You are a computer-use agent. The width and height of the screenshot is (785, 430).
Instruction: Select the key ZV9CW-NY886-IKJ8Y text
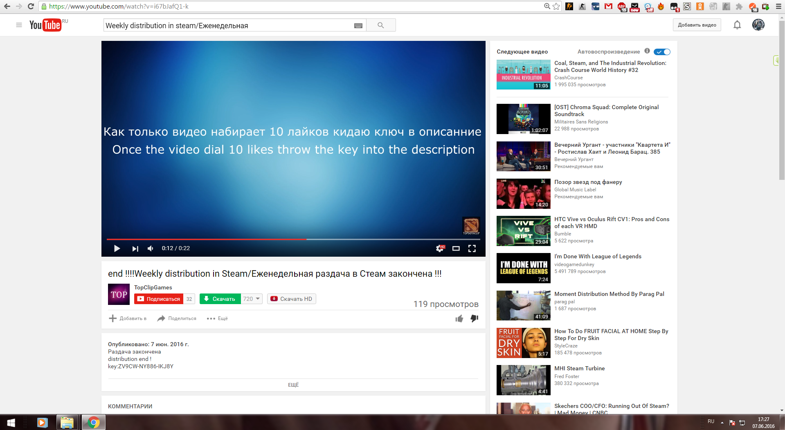point(146,366)
